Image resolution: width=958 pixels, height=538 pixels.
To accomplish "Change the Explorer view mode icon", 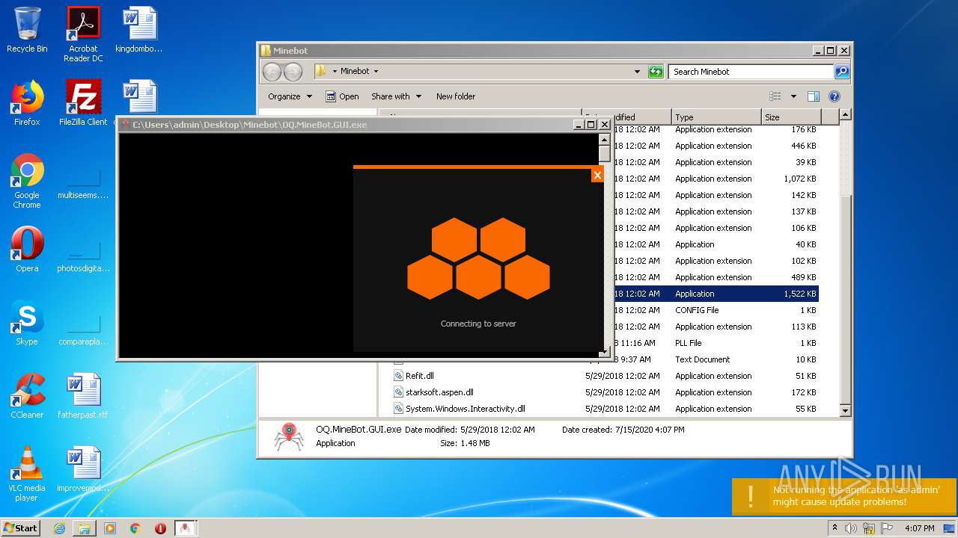I will click(775, 96).
